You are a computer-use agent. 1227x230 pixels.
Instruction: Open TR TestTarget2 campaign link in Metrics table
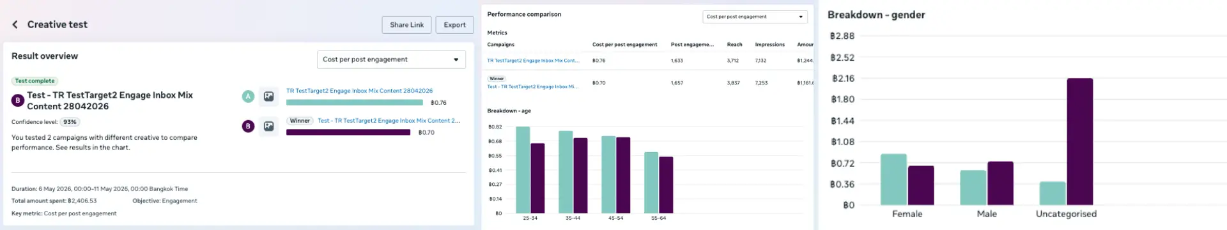click(533, 61)
